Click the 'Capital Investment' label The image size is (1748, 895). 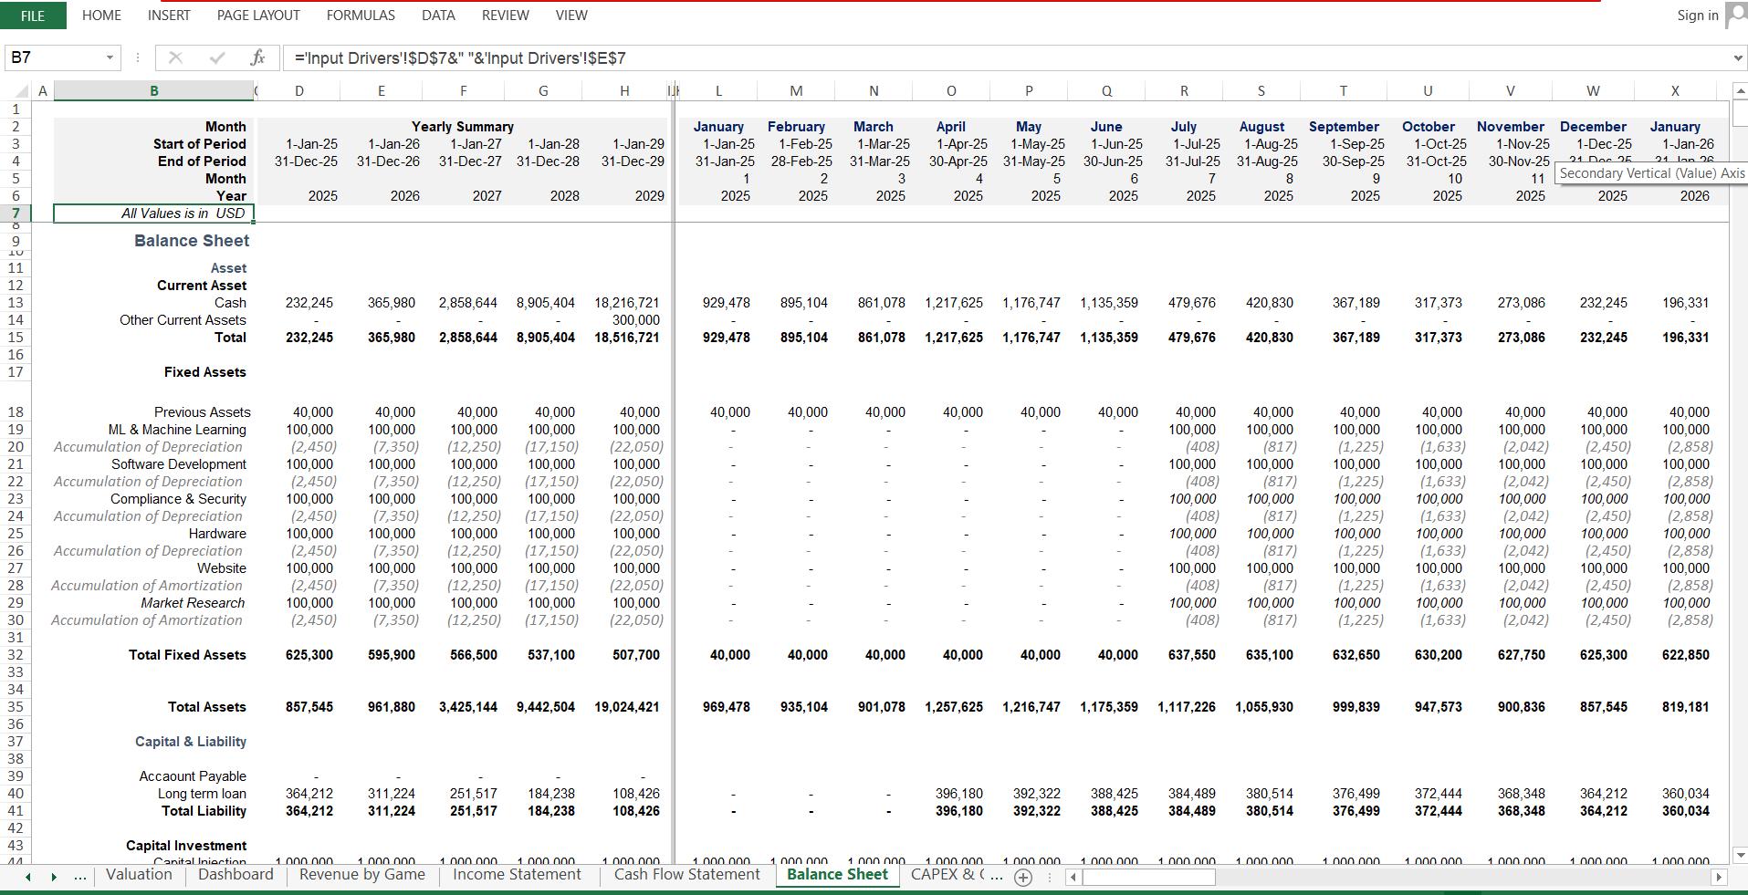point(186,846)
